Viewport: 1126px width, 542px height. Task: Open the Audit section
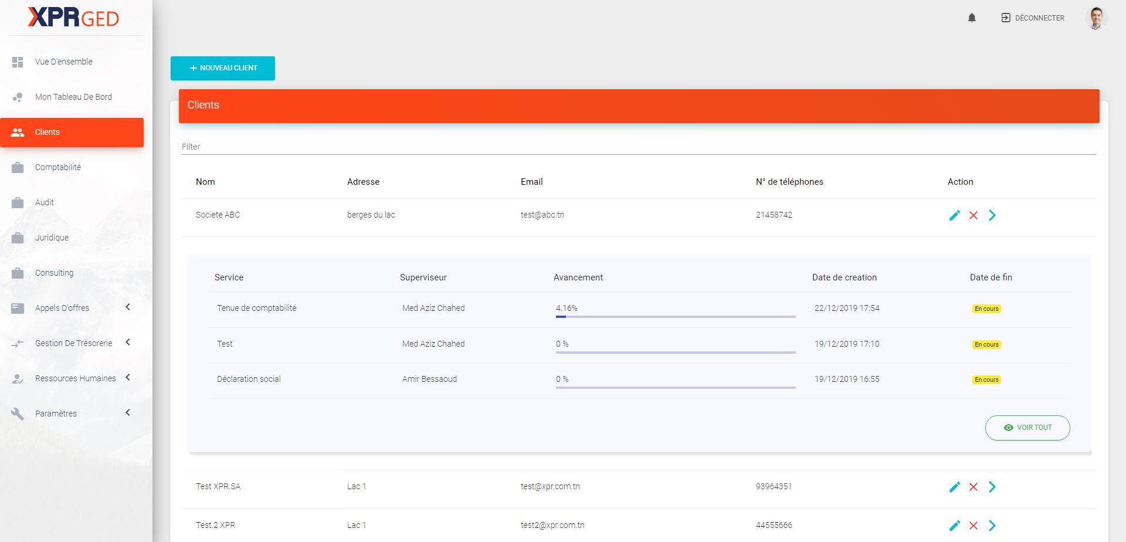(x=72, y=202)
